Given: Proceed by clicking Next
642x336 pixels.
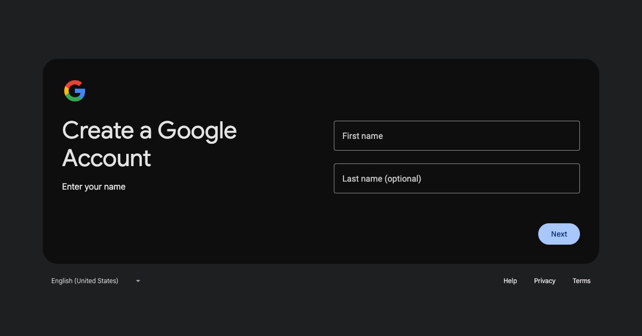Looking at the screenshot, I should pyautogui.click(x=559, y=234).
